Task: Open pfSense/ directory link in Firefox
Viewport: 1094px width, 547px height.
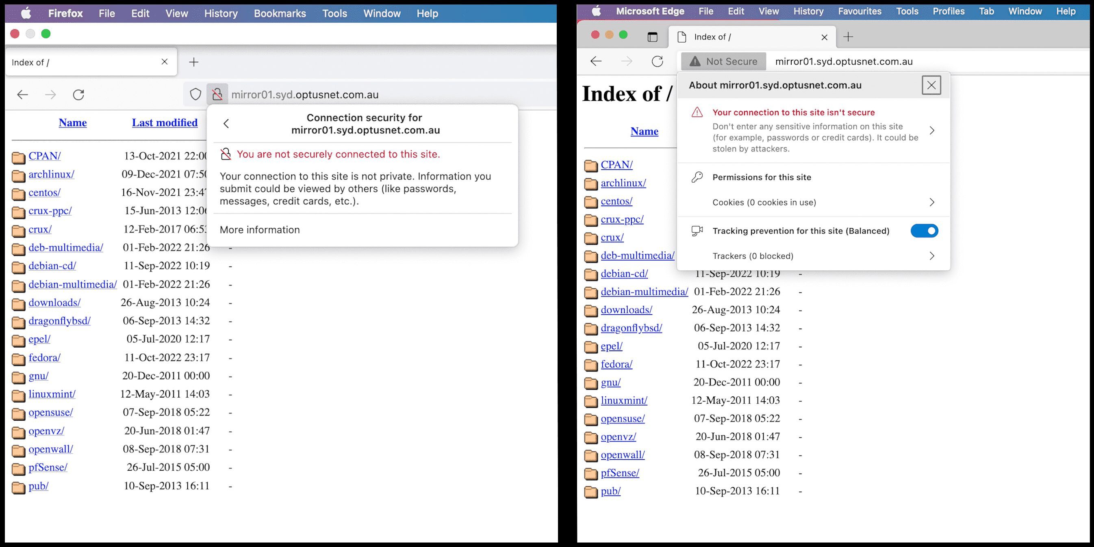Action: tap(48, 467)
